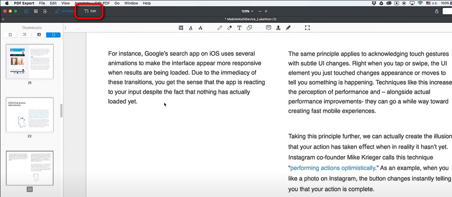Open the stamp tool
452x197 pixels.
click(x=278, y=28)
